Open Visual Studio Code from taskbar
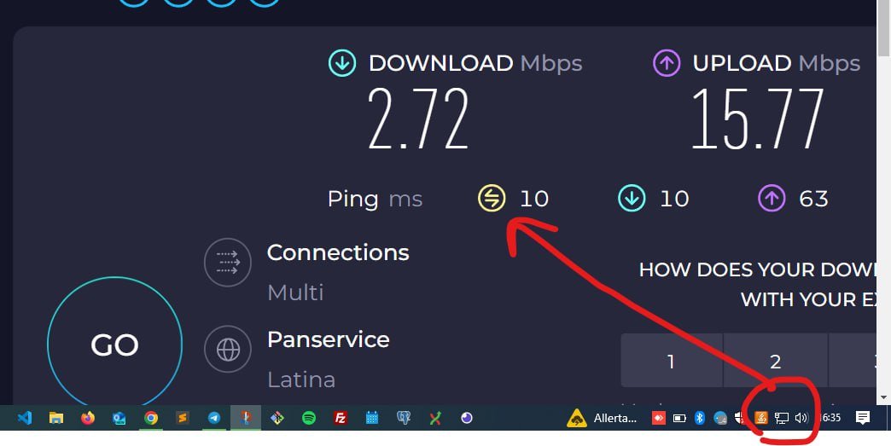Screen dimensions: 891x446 pyautogui.click(x=25, y=418)
